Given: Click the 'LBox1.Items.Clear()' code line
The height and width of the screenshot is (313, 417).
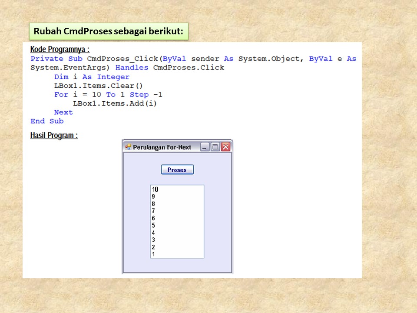Looking at the screenshot, I should click(99, 86).
